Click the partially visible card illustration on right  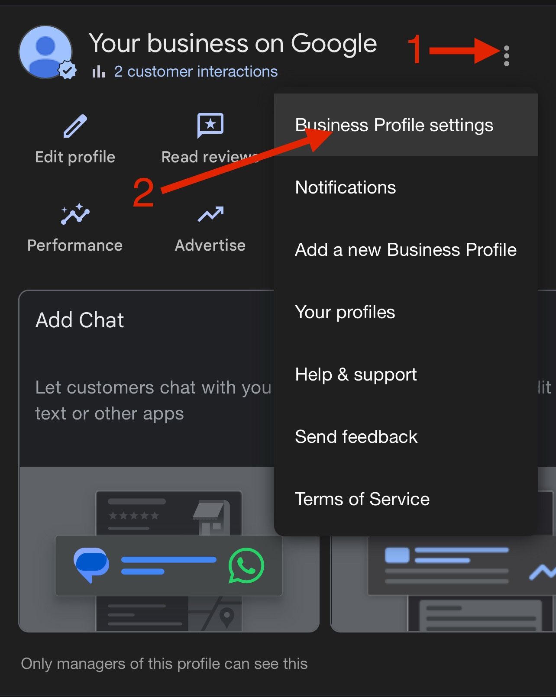443,584
